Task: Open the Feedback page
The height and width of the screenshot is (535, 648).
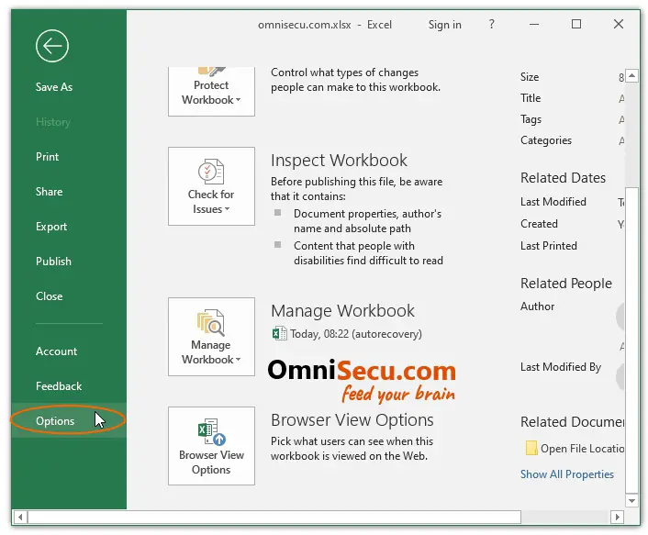Action: point(59,386)
